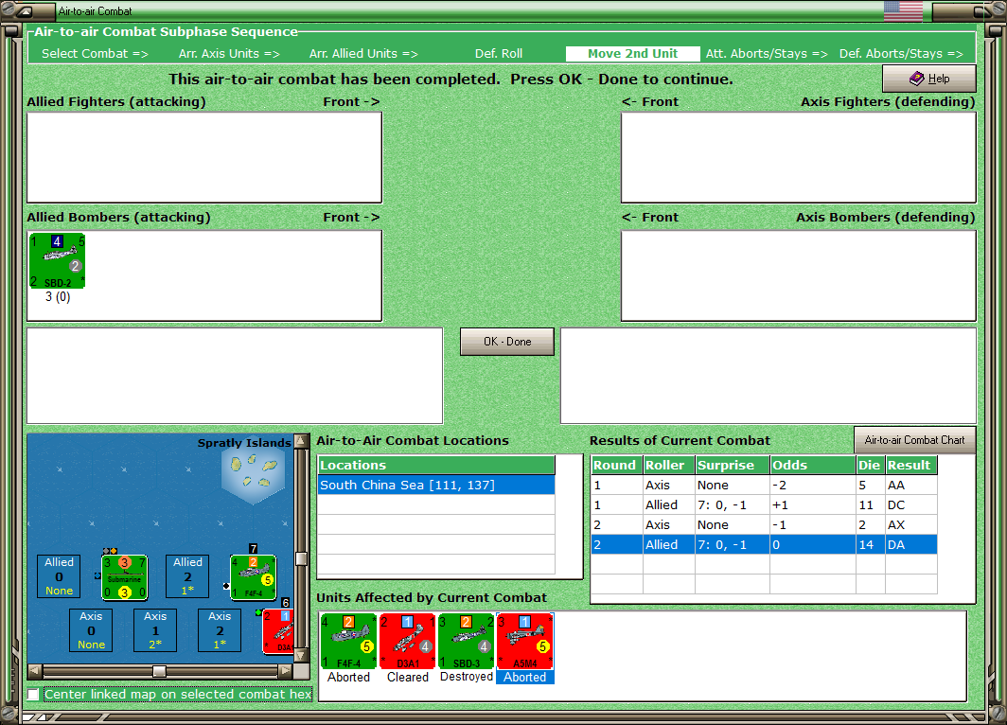Click the Axis 1 2* map marker
The height and width of the screenshot is (725, 1007).
click(155, 630)
